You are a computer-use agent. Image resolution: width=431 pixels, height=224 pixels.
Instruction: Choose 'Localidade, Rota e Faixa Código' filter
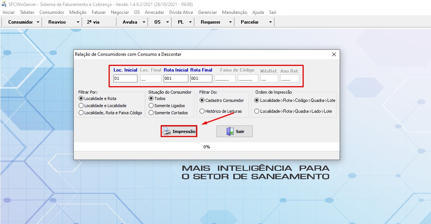(x=81, y=112)
